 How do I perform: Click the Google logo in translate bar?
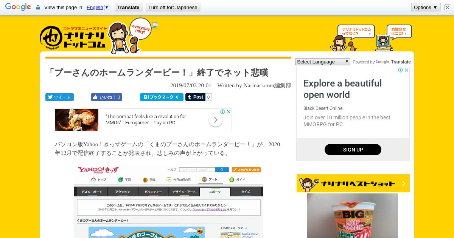[18, 7]
